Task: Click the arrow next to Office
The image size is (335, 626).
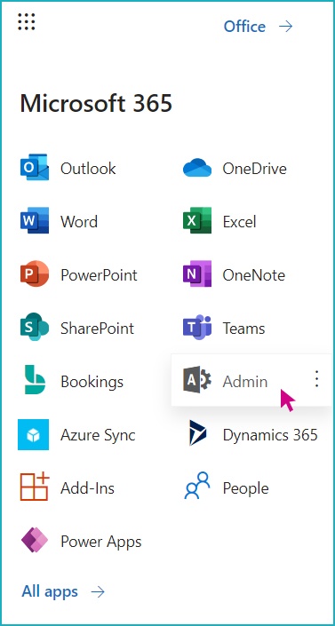Action: 286,27
